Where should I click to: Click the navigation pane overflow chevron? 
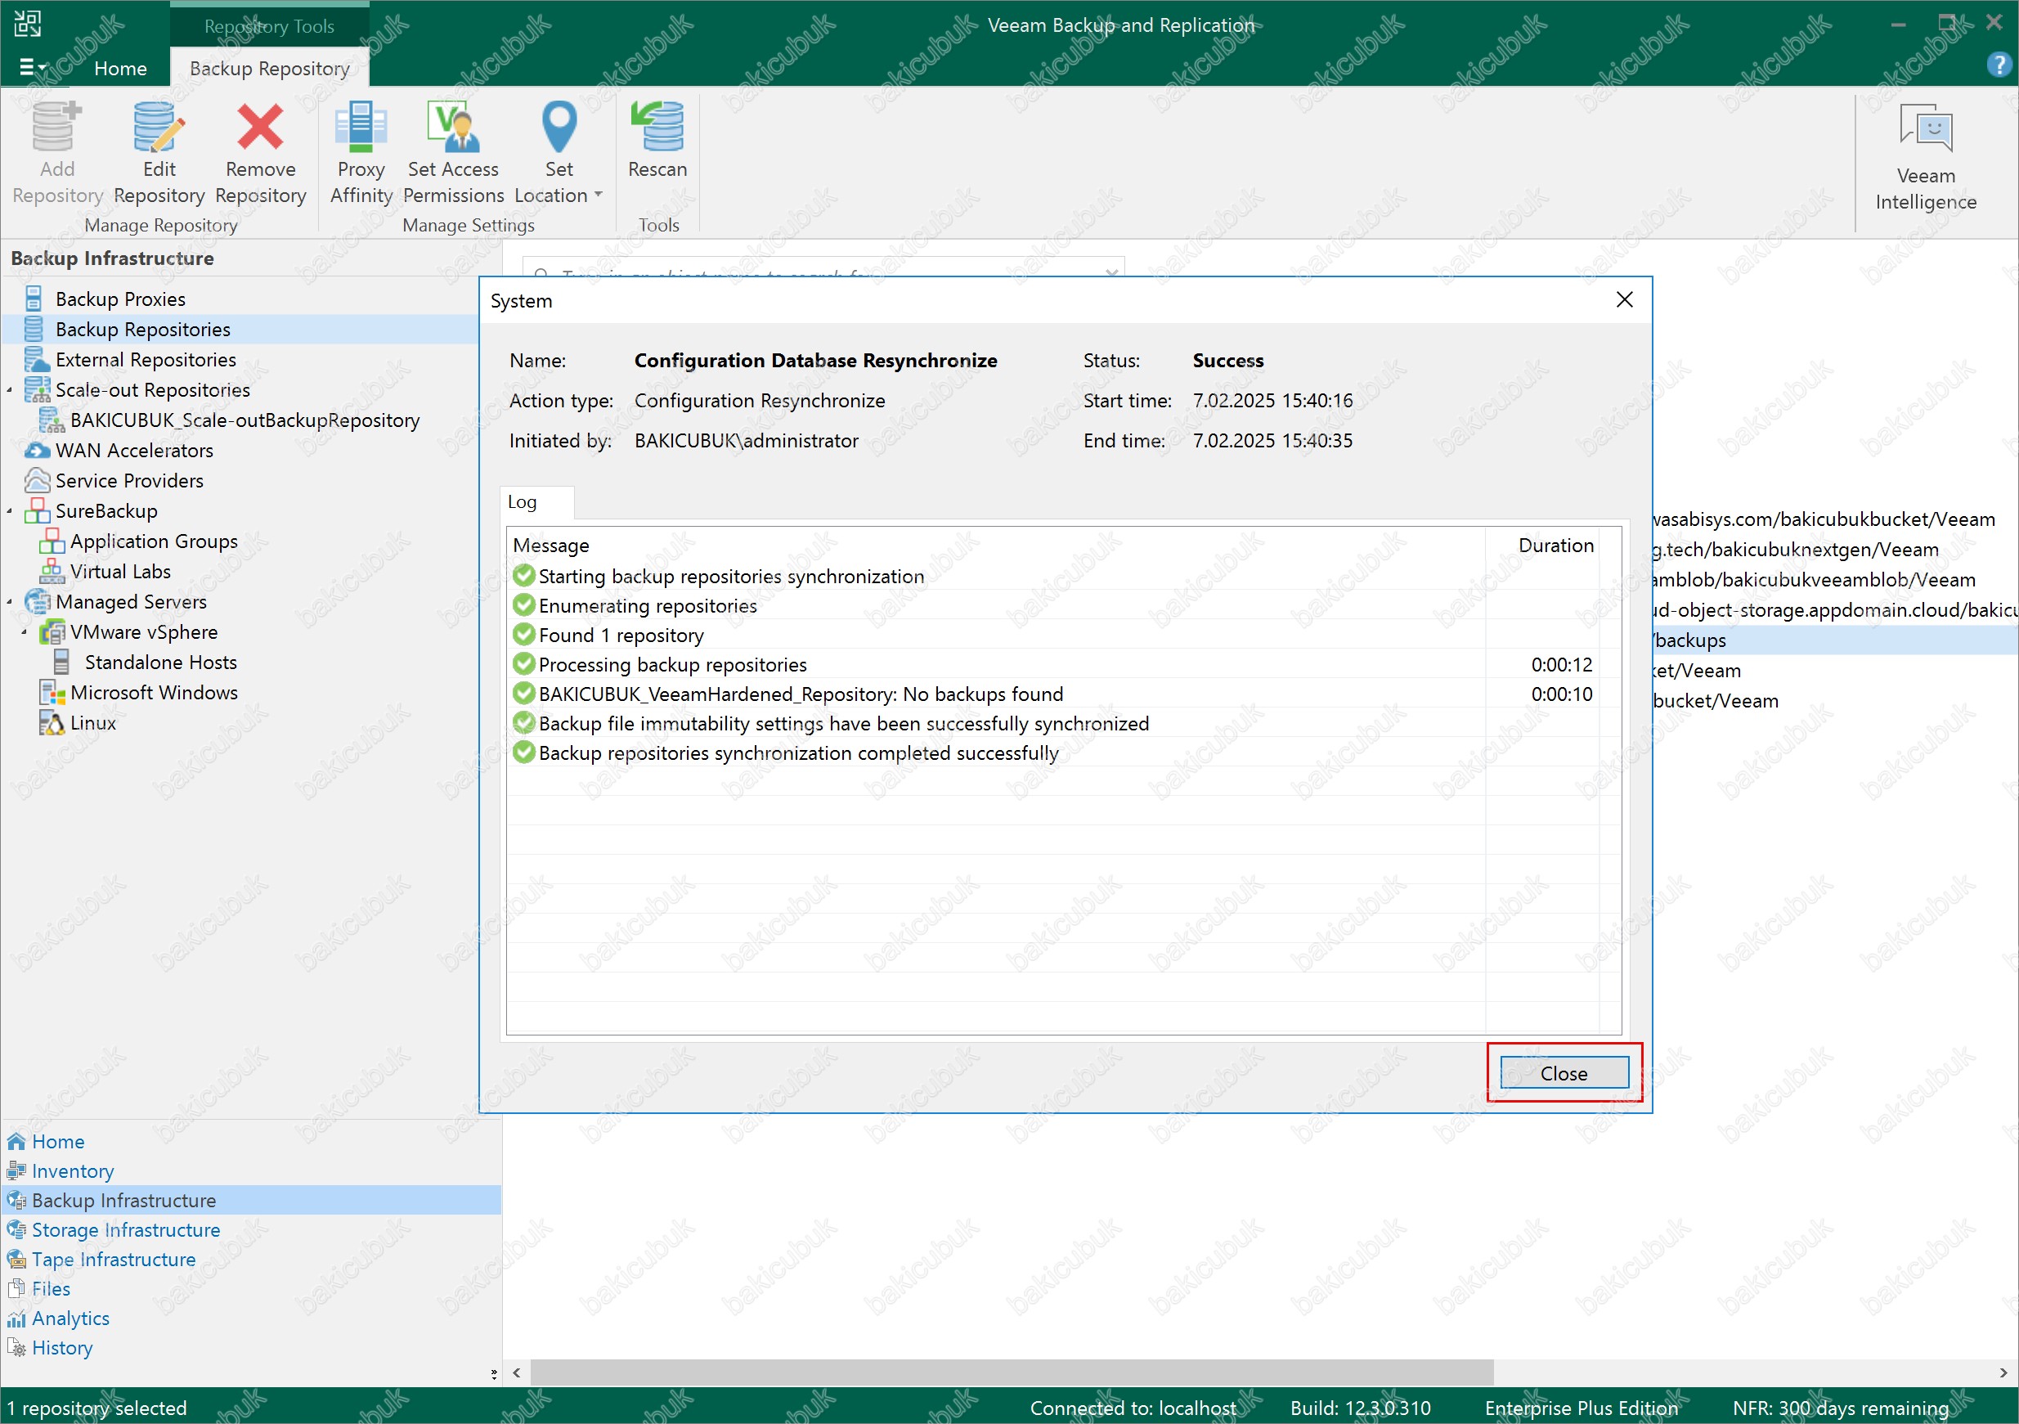point(493,1373)
